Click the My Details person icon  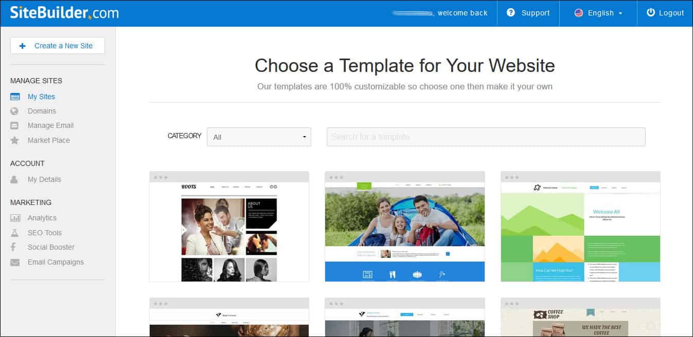tap(14, 179)
